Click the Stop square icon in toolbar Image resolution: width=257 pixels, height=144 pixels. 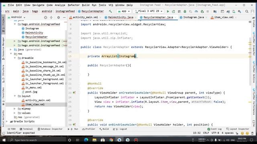208,11
